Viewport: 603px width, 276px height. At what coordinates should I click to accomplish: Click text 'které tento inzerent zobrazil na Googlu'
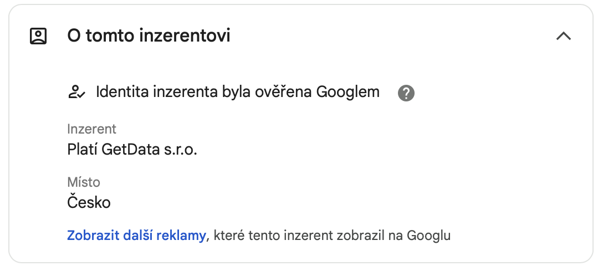pos(332,235)
